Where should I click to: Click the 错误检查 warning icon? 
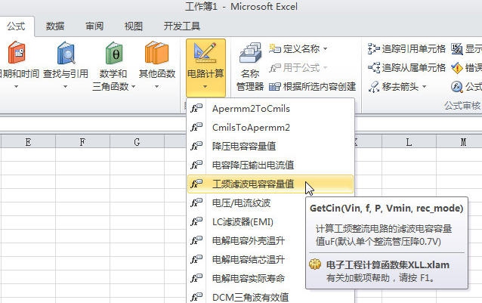pyautogui.click(x=457, y=67)
